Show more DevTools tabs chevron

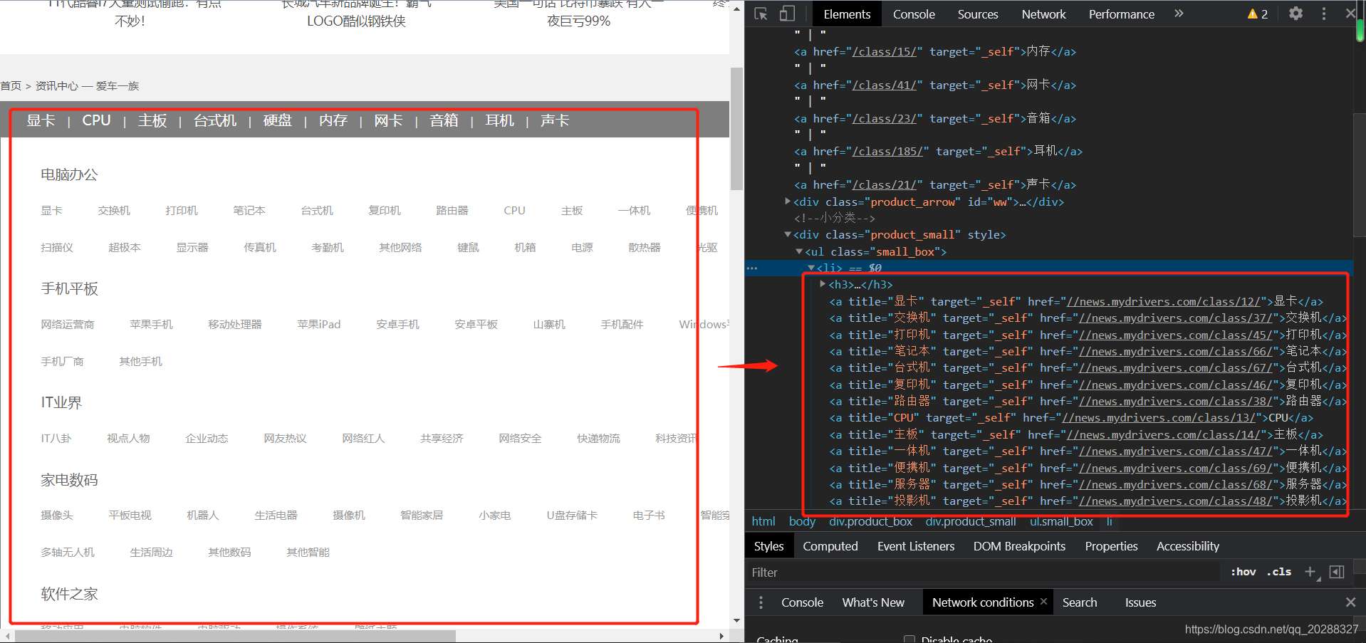[x=1179, y=14]
